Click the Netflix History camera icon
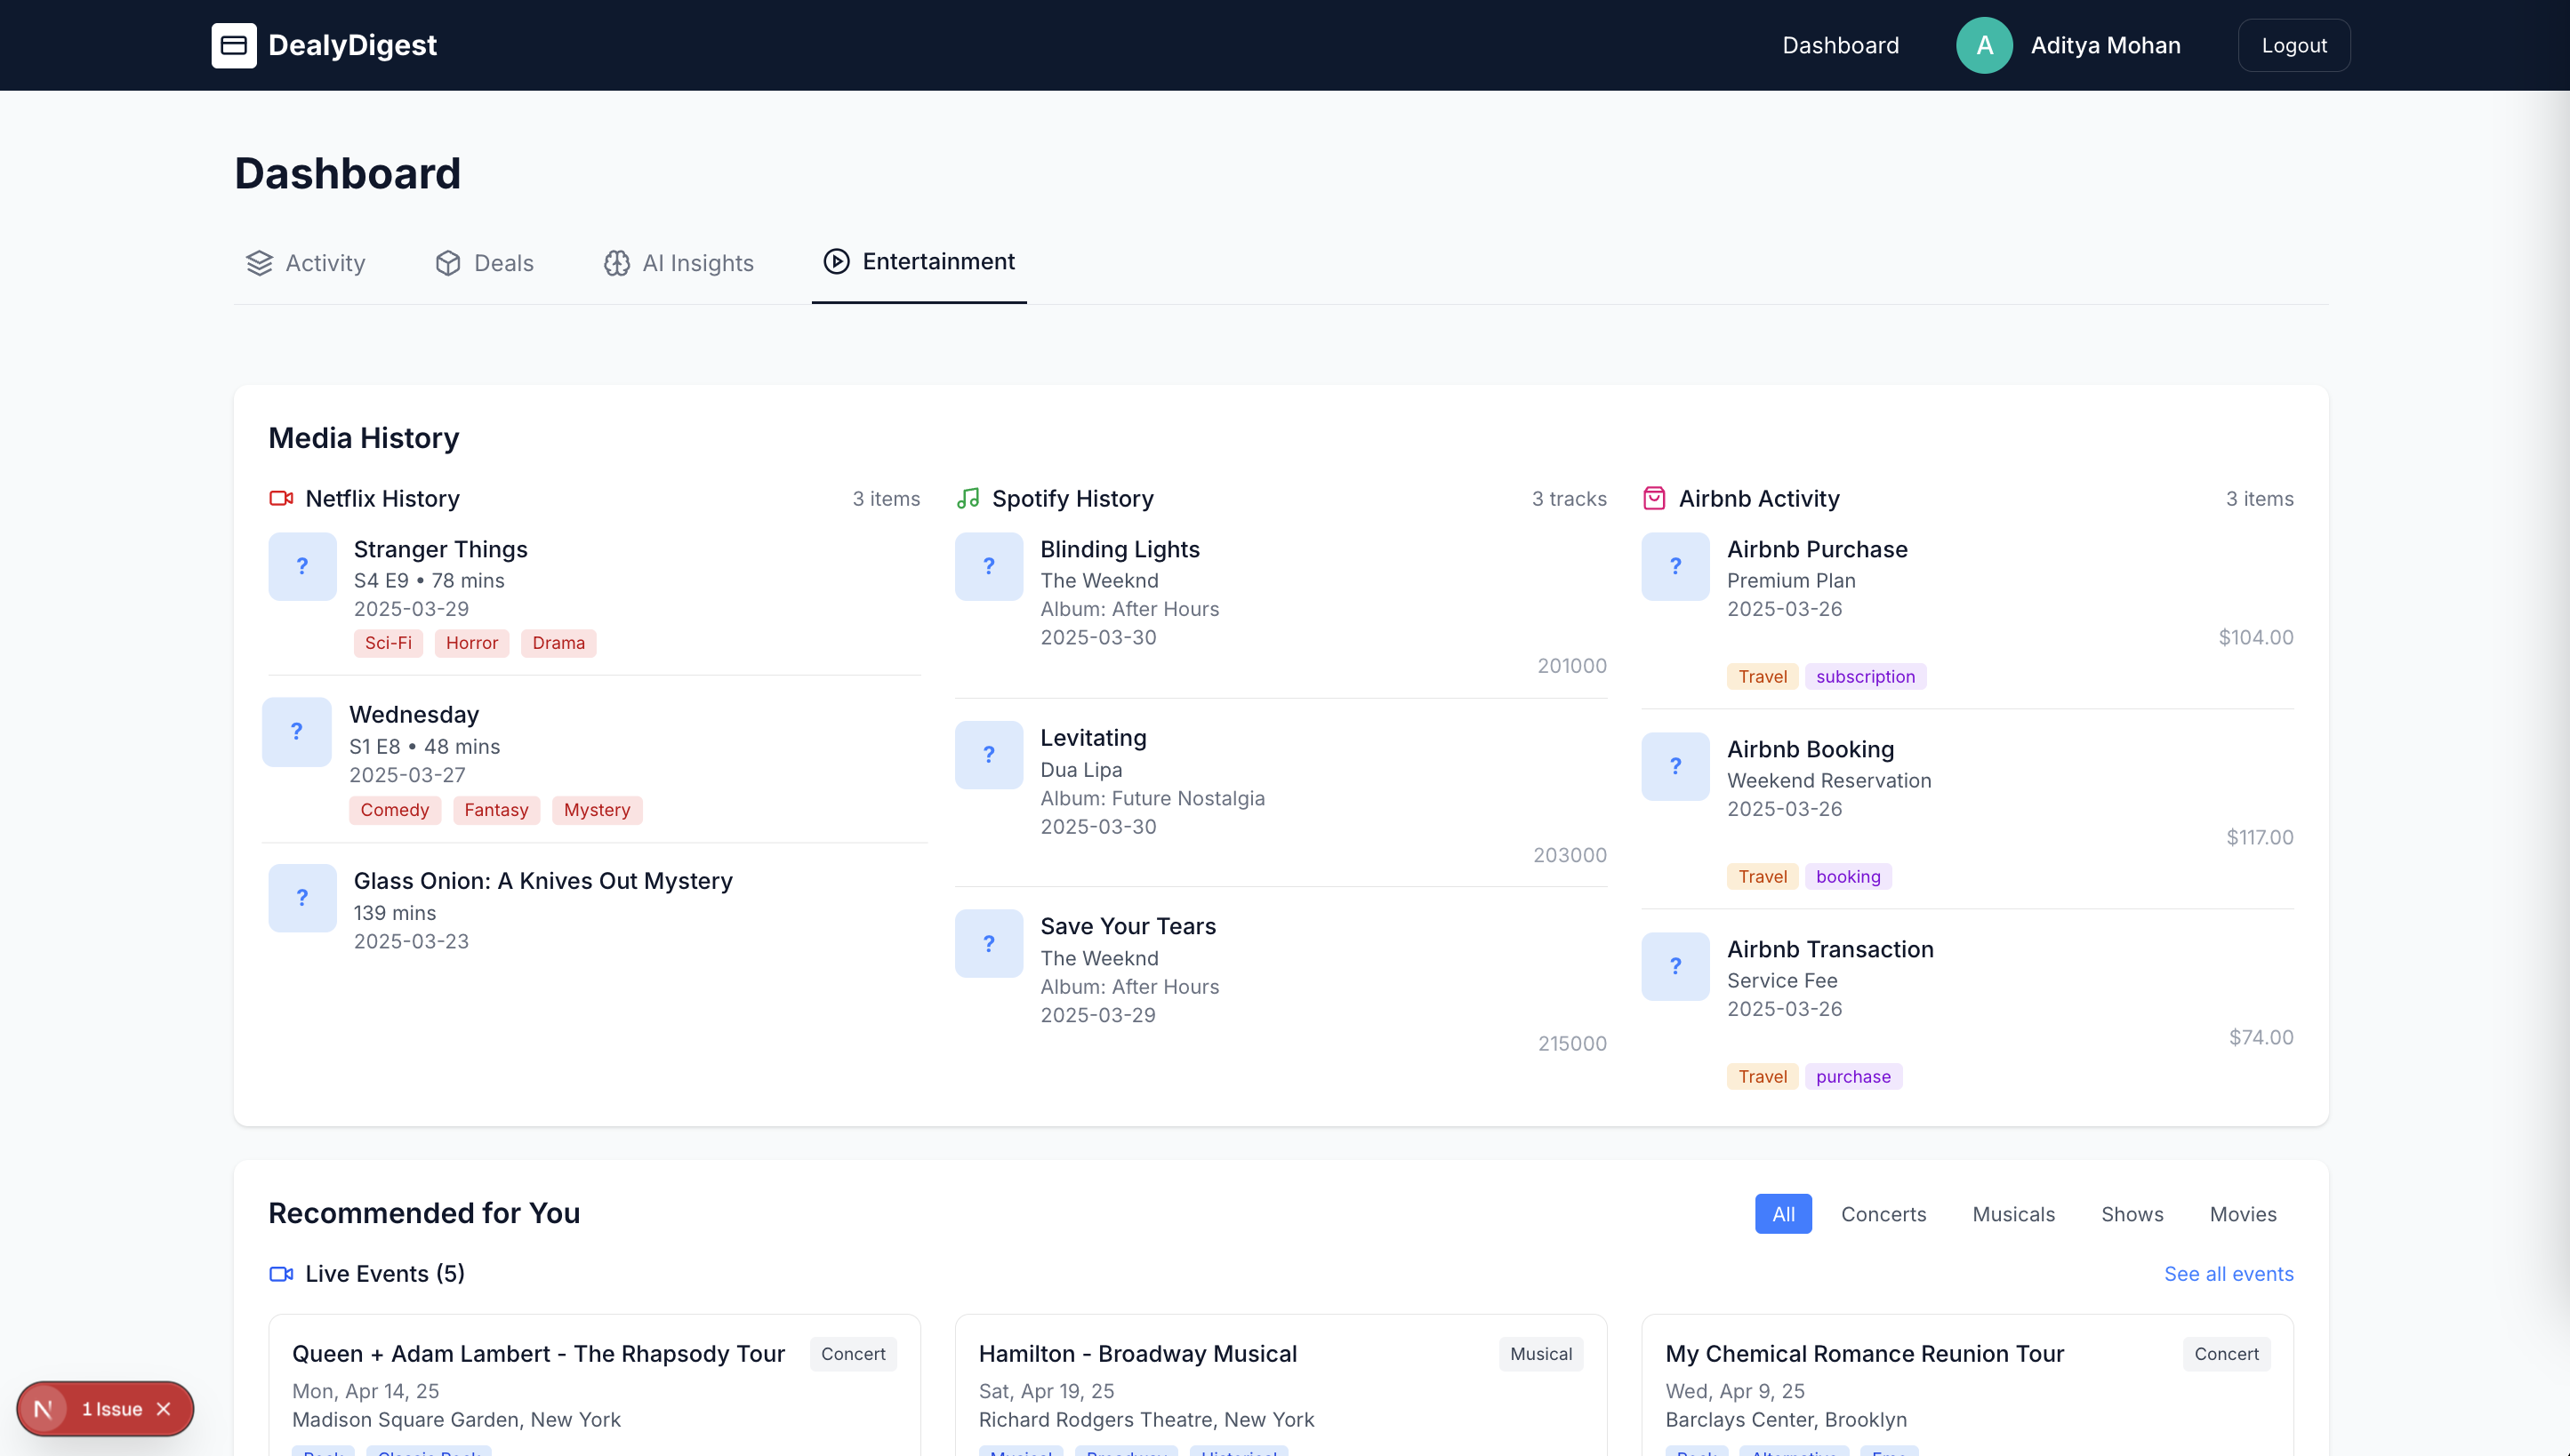Viewport: 2570px width, 1456px height. pos(281,498)
